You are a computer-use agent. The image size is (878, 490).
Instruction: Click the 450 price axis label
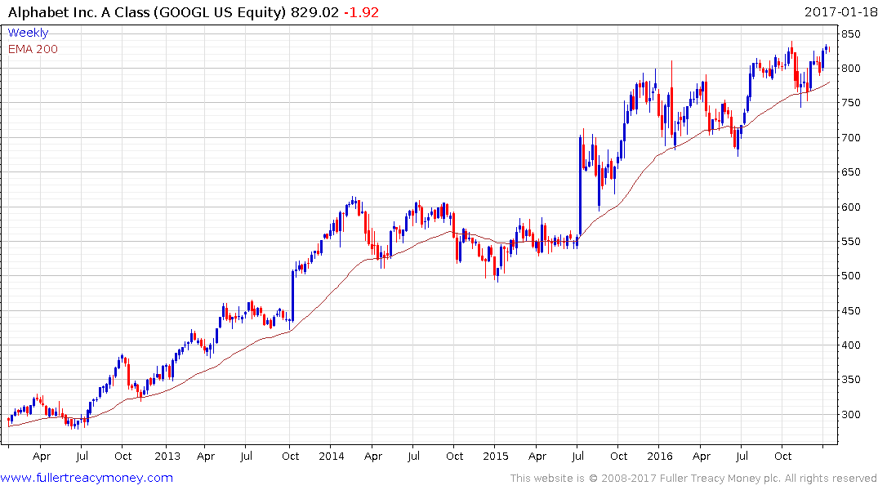[x=850, y=311]
